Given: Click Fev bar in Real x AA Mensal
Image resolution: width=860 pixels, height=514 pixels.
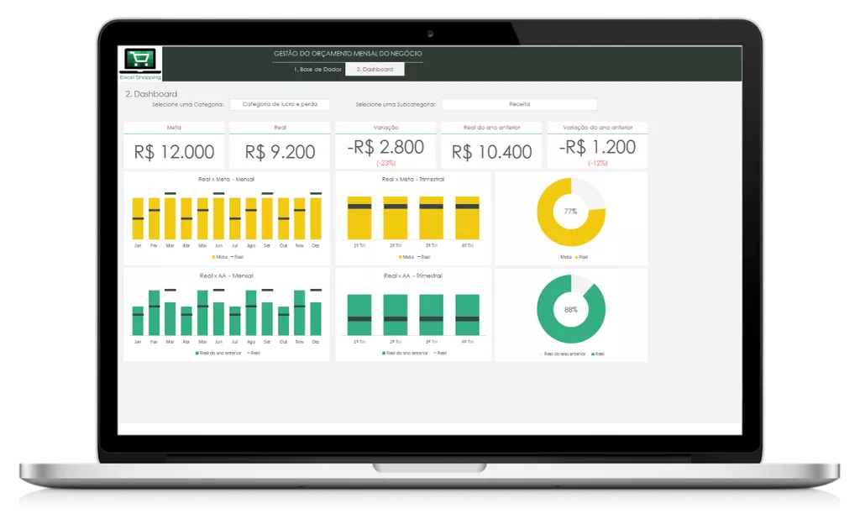Looking at the screenshot, I should [x=155, y=312].
